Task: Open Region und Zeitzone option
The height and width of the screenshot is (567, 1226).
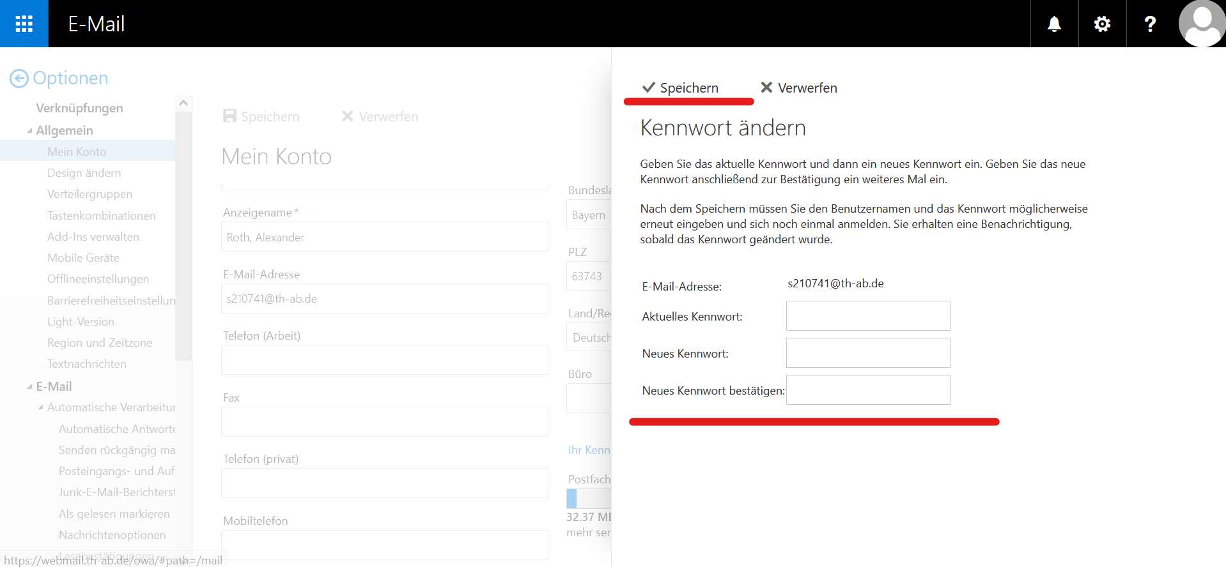Action: (100, 342)
